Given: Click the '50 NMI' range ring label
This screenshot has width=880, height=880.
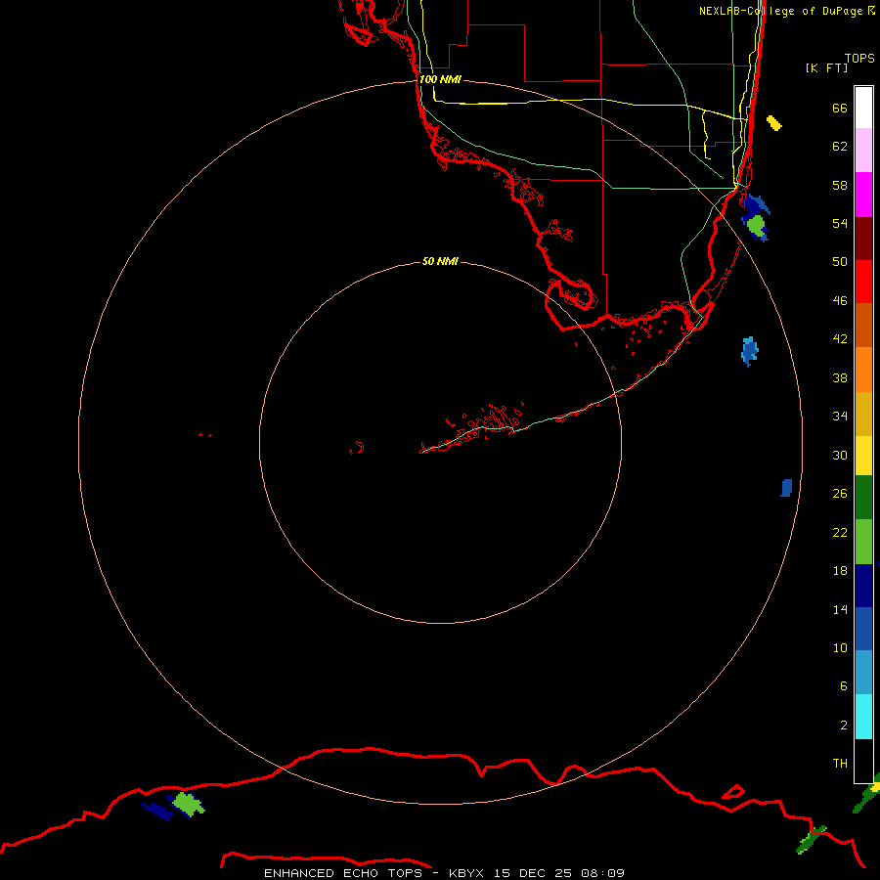Looking at the screenshot, I should pyautogui.click(x=440, y=261).
